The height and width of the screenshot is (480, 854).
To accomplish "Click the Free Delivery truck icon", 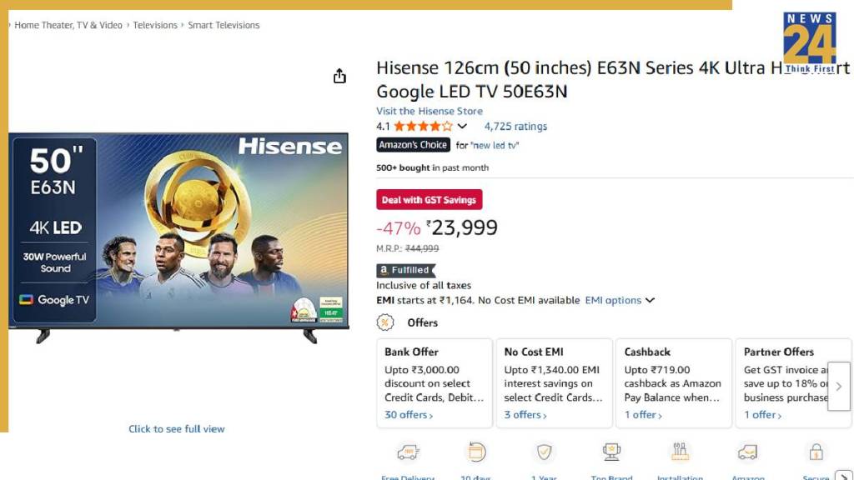I will click(408, 452).
